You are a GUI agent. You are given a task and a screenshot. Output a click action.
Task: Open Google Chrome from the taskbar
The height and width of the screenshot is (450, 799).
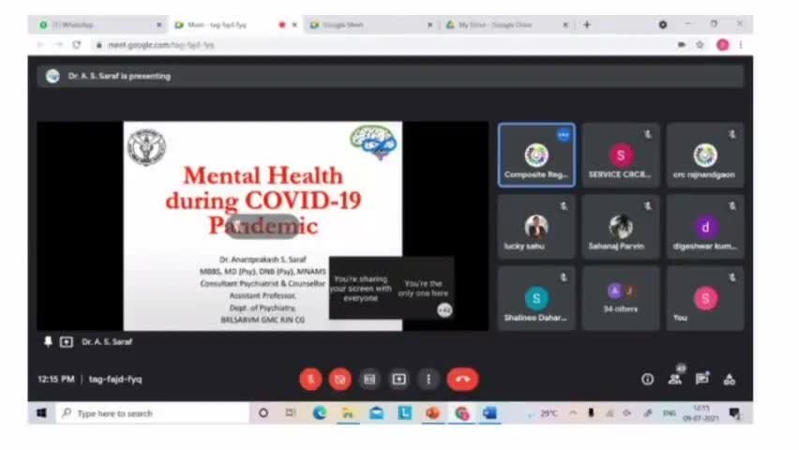(x=461, y=413)
